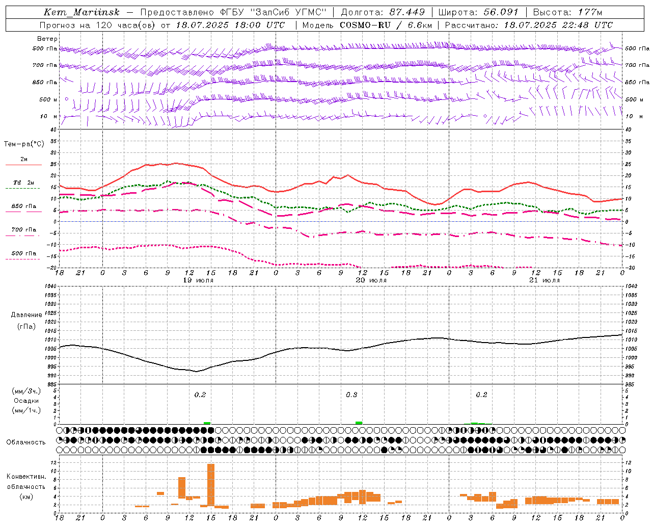
Task: Click the Td 2м dew point legend label
Action: coord(24,182)
